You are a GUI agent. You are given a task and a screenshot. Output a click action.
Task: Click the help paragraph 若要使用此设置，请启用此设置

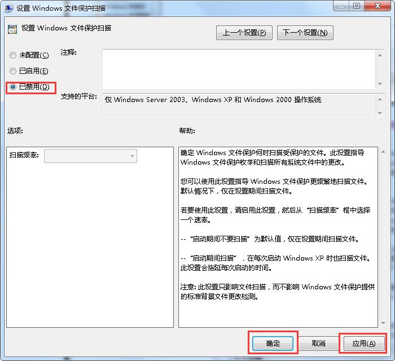[275, 215]
